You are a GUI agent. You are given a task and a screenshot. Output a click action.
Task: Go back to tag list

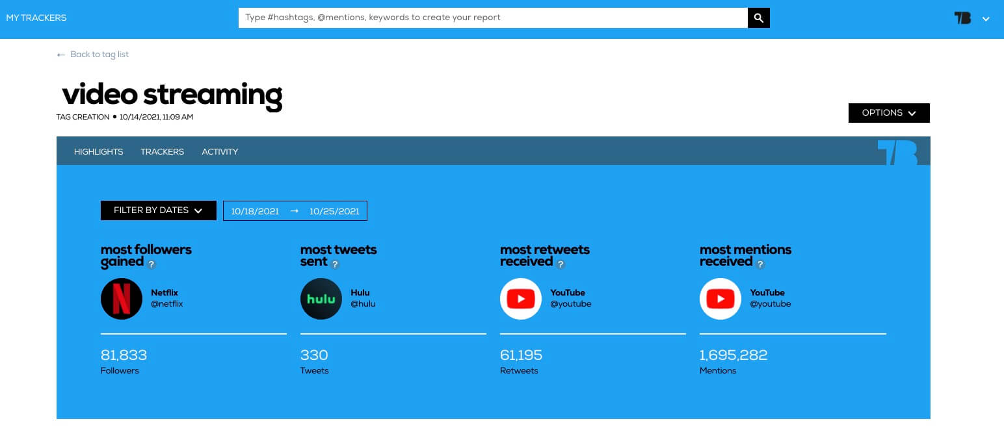point(99,55)
